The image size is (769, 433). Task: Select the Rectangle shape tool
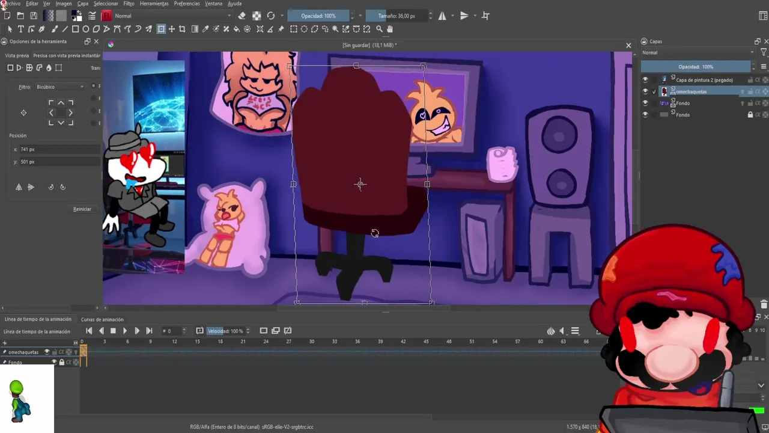pos(75,29)
